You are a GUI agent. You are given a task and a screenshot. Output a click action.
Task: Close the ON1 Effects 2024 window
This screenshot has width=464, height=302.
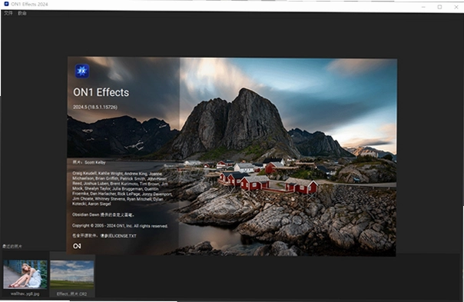click(456, 7)
